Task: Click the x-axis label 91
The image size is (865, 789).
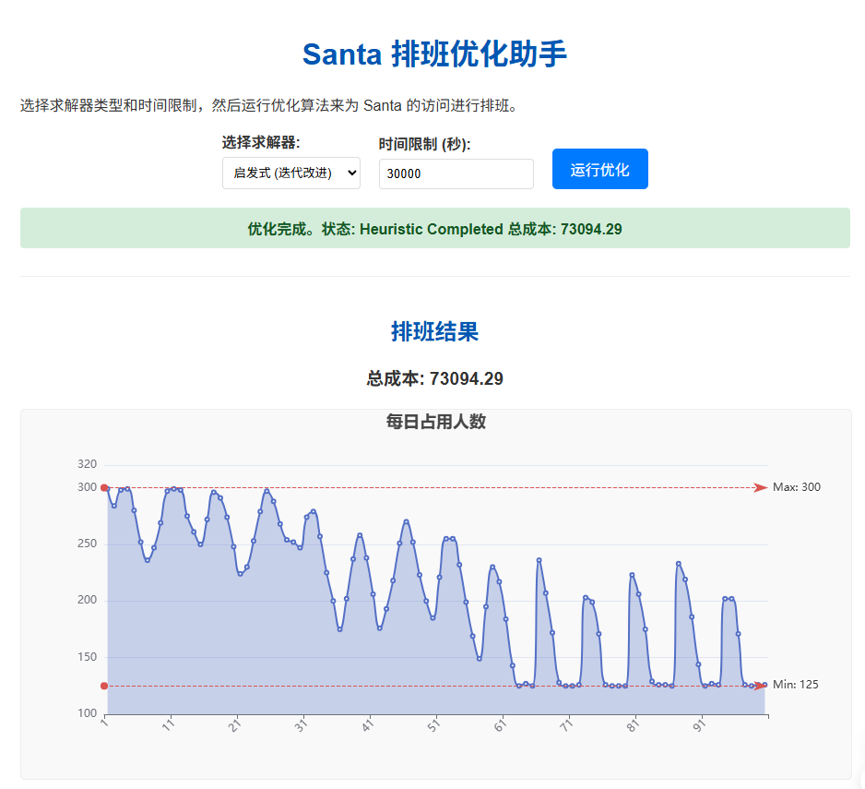Action: (700, 725)
